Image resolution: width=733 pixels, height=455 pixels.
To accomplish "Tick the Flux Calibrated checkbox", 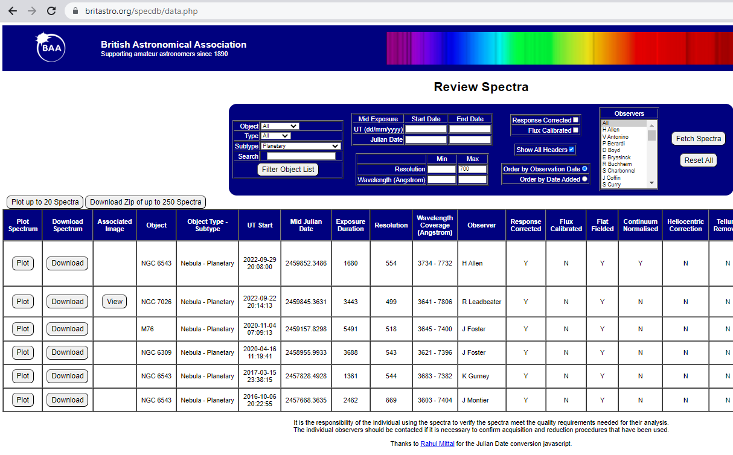I will (x=576, y=130).
